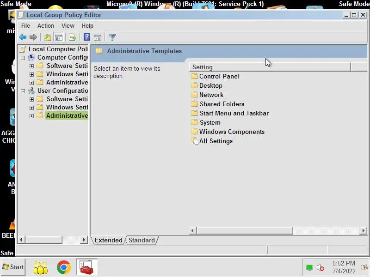Image resolution: width=370 pixels, height=277 pixels.
Task: Select Local Computer Policy in tree
Action: point(58,49)
